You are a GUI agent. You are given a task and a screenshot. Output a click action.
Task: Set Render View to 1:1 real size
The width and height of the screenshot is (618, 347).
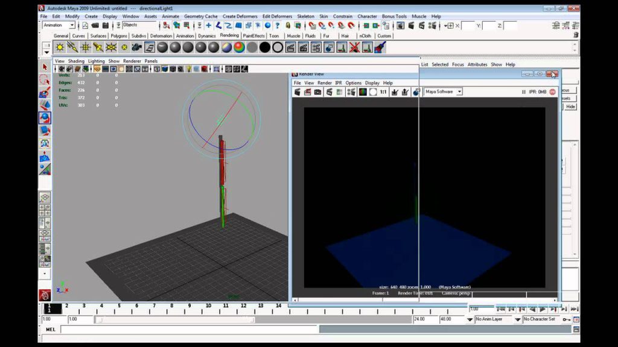[x=383, y=92]
